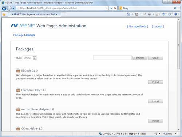Viewport: 182px width, 137px height.
Task: Click the Manage Feeds link
Action: click(138, 26)
